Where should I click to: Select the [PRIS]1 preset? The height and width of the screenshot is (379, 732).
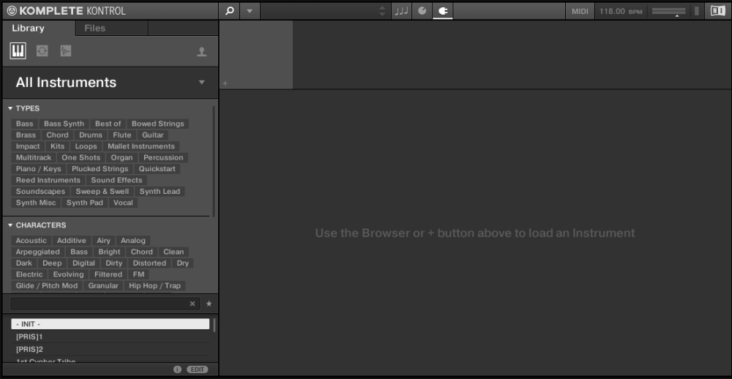tap(111, 337)
